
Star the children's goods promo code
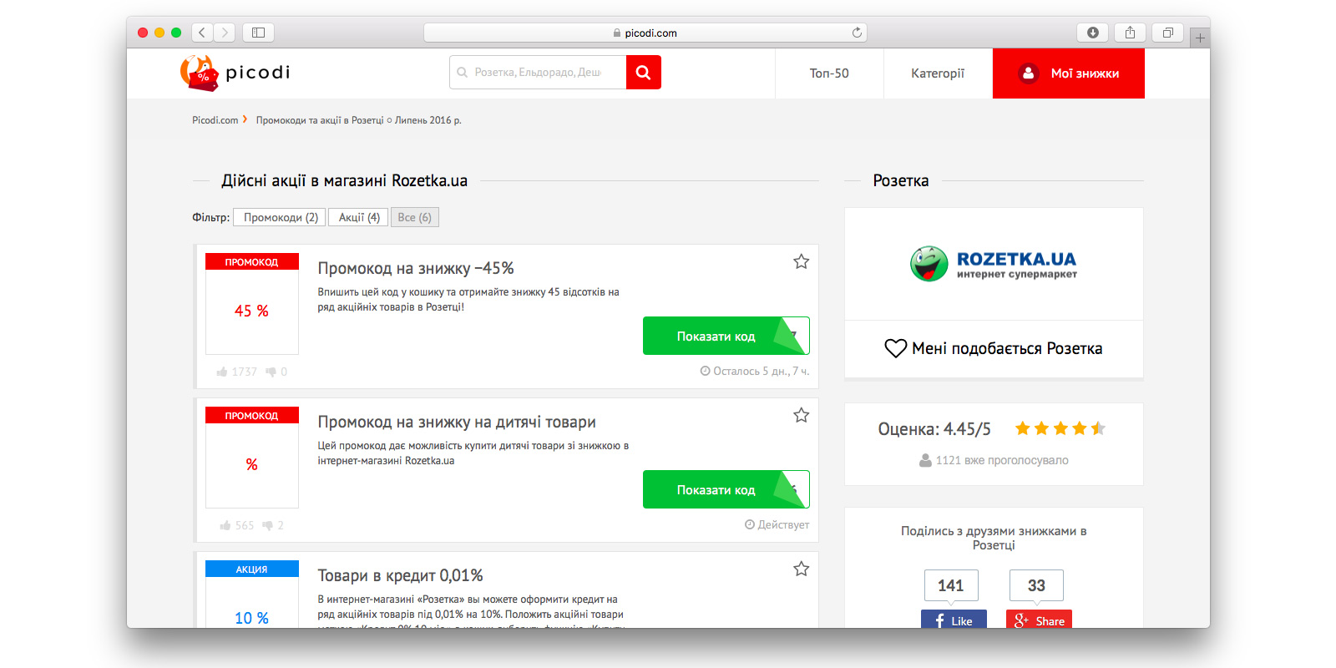[801, 415]
